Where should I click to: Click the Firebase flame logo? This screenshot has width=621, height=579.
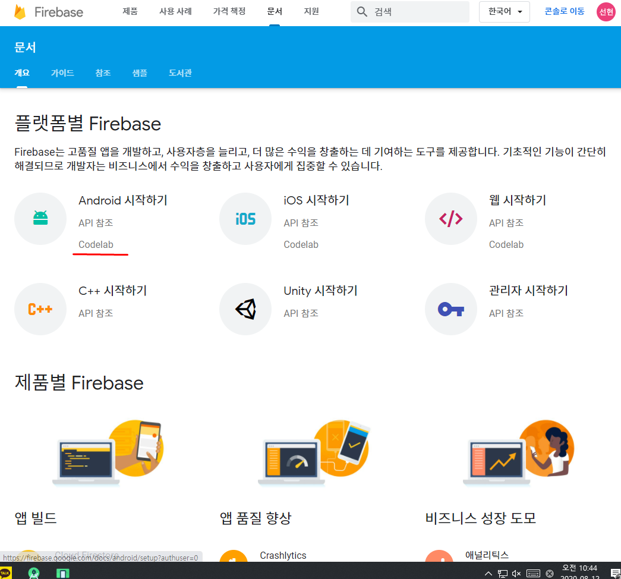click(20, 12)
